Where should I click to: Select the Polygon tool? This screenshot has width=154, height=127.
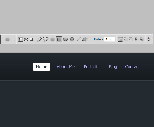[x=72, y=39]
